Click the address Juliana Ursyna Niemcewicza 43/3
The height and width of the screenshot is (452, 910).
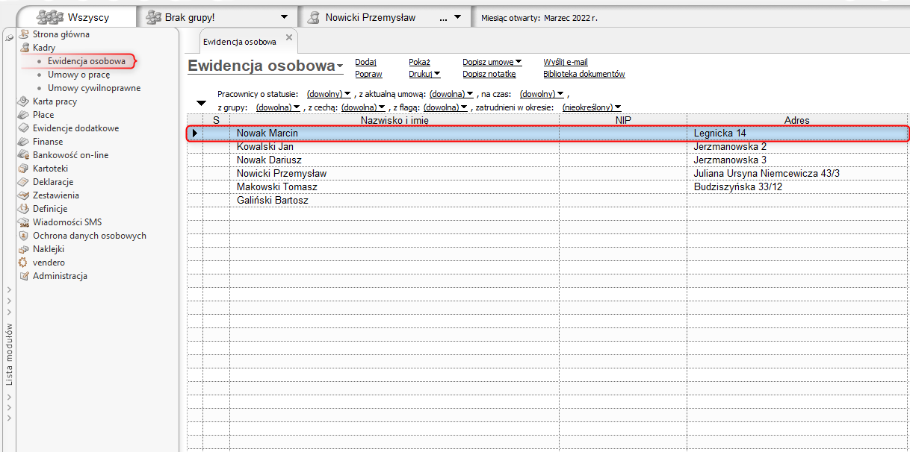coord(767,174)
